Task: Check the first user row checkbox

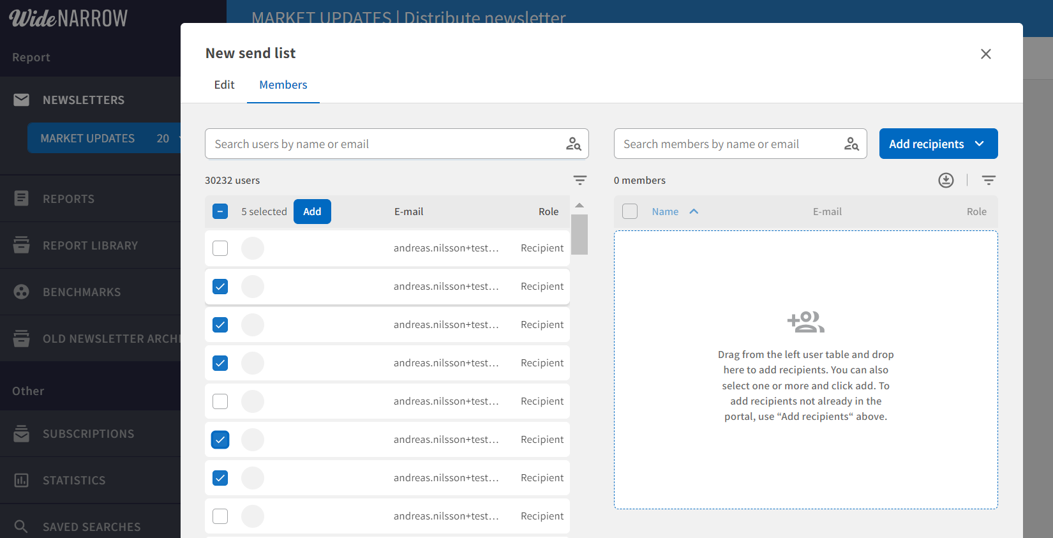Action: pyautogui.click(x=220, y=248)
